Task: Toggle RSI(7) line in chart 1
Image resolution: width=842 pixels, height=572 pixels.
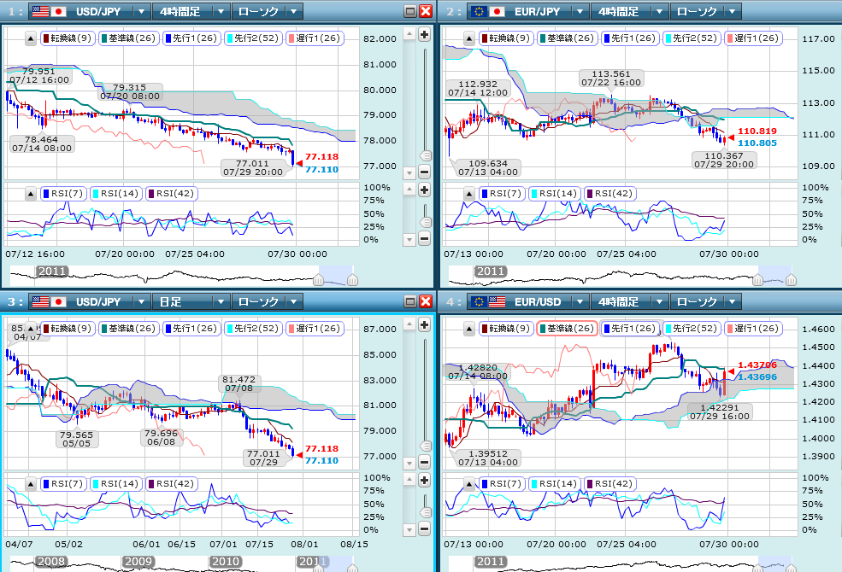Action: 63,194
